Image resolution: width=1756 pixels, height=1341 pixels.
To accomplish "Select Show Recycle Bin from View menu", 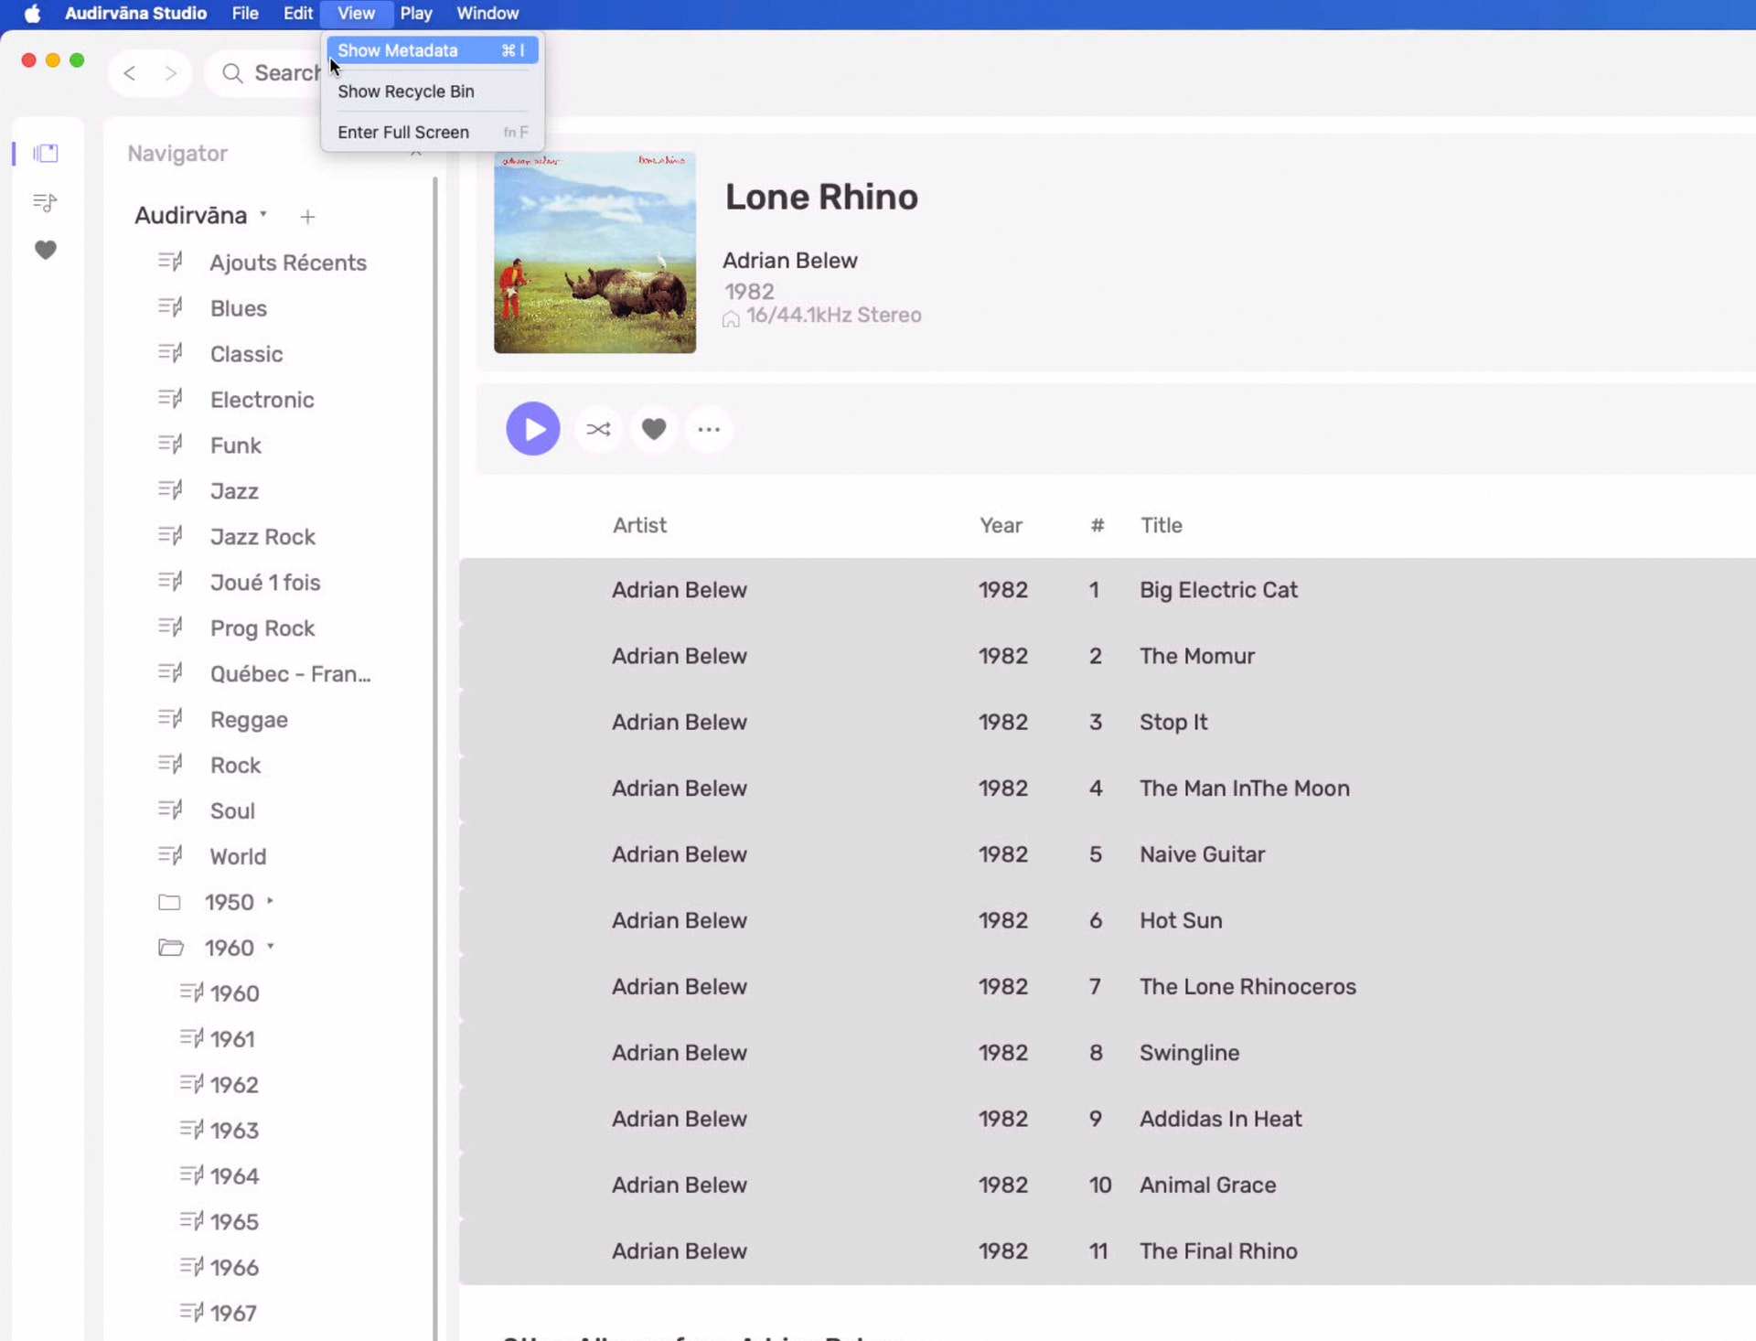I will click(x=406, y=91).
